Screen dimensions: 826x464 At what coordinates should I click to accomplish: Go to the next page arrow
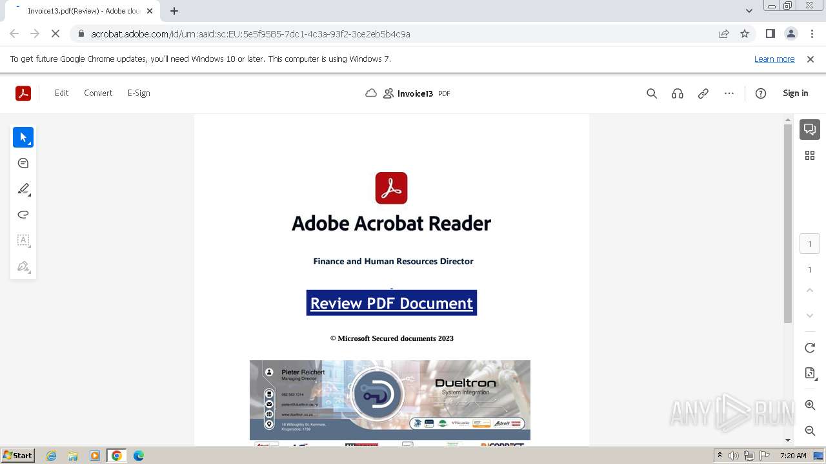(810, 316)
